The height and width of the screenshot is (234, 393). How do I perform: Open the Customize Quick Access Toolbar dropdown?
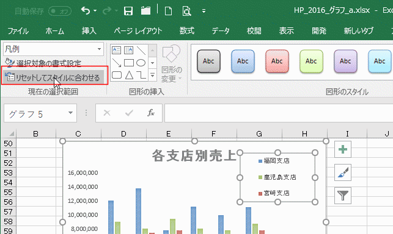click(204, 11)
